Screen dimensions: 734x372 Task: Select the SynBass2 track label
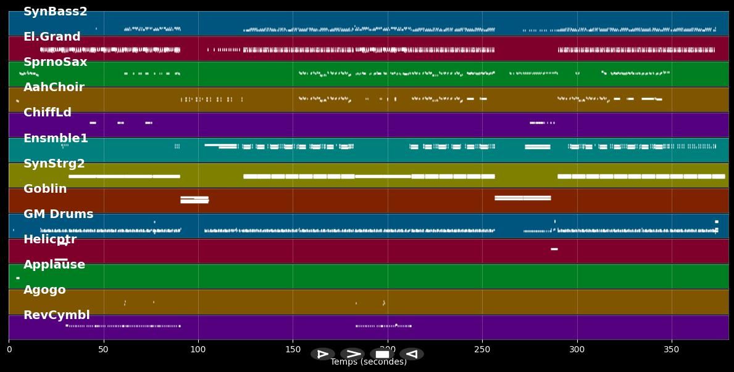coord(56,12)
